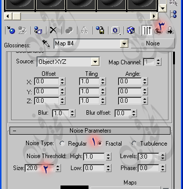Click the Tiling Y value field
Screen dimensions: 183x189
(x=89, y=91)
